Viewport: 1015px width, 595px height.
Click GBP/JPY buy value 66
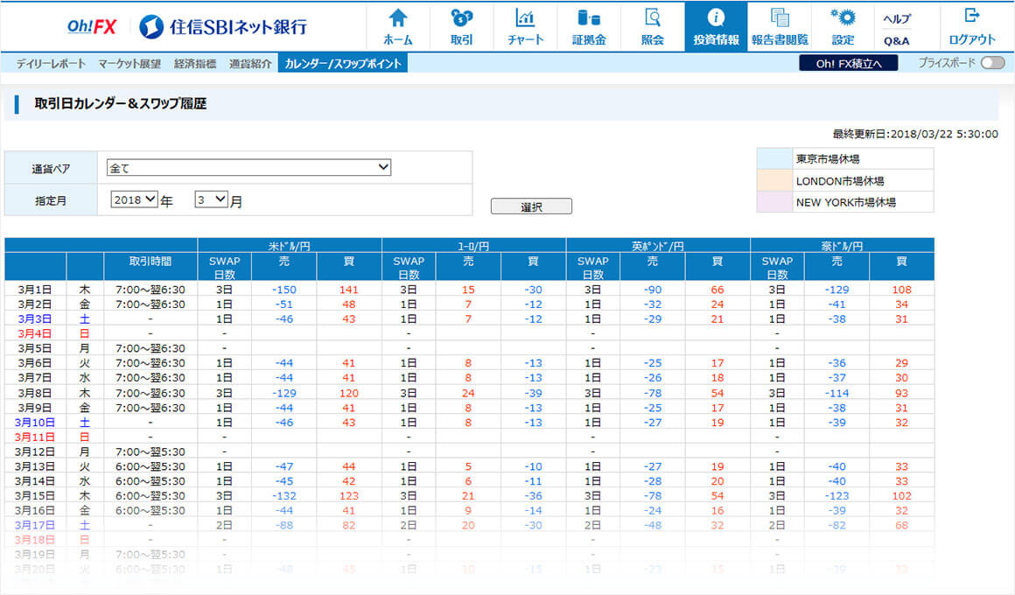717,290
